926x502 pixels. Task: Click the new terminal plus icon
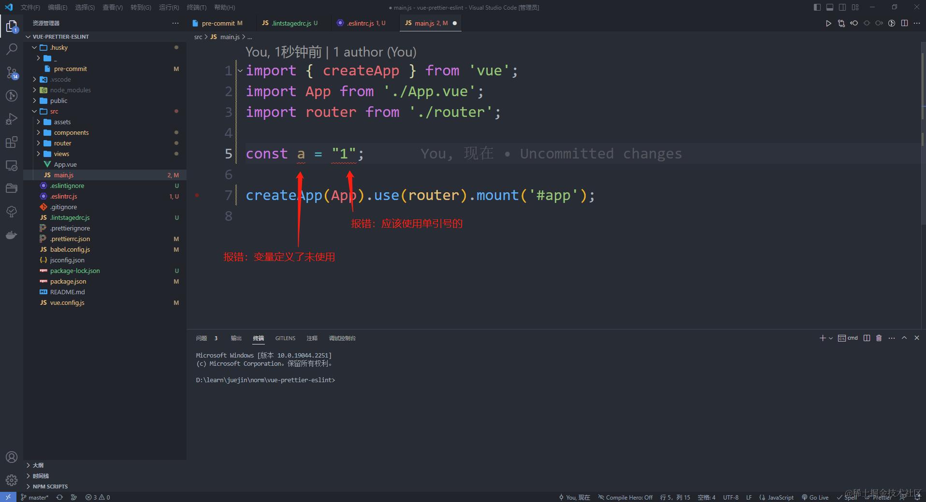click(x=822, y=338)
